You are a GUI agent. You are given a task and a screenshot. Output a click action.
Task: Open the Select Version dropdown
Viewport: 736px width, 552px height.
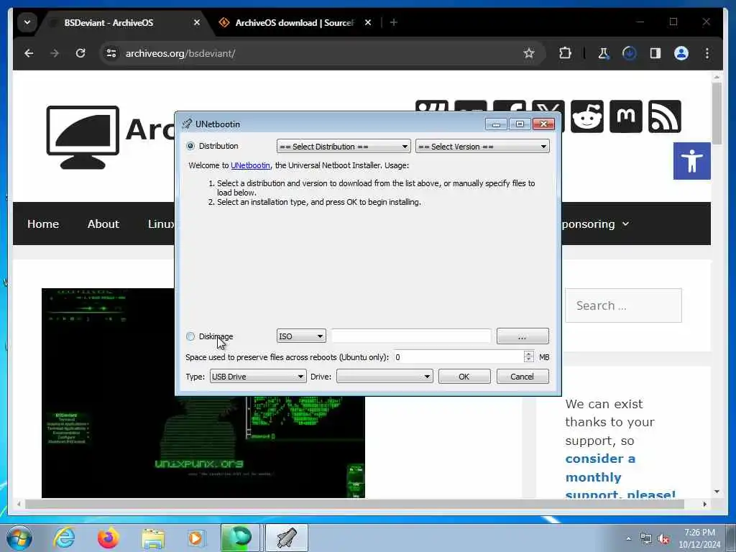point(482,147)
